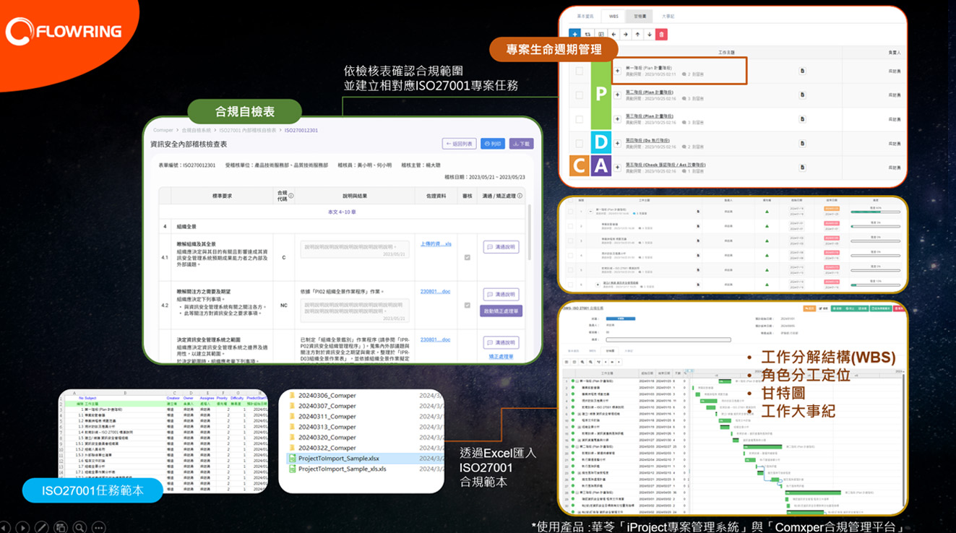The width and height of the screenshot is (956, 533).
Task: Select 20240322_Comxper folder
Action: 327,448
